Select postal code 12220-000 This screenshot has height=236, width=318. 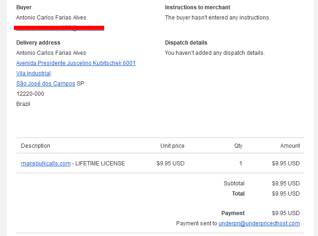point(30,93)
